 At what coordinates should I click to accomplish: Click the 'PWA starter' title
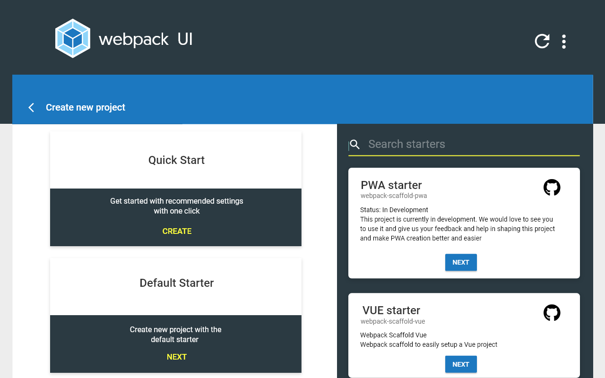(391, 185)
